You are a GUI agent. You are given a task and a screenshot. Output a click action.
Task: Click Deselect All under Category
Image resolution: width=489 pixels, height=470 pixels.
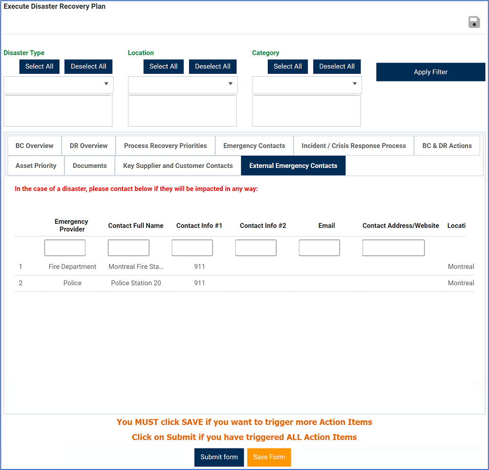click(337, 67)
